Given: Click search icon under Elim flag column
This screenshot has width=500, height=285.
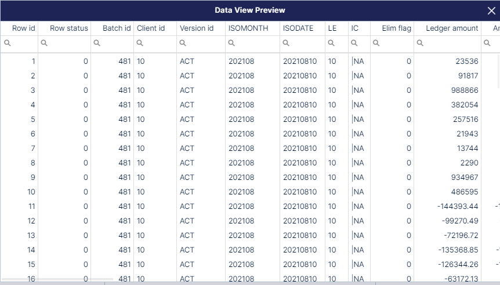Looking at the screenshot, I should click(376, 43).
